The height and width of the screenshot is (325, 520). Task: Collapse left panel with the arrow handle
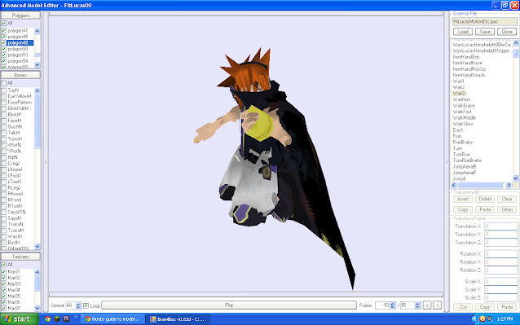click(46, 161)
